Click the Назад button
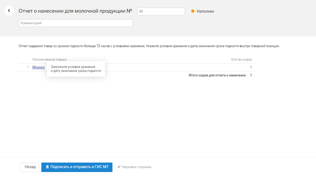The height and width of the screenshot is (176, 316). 29,167
